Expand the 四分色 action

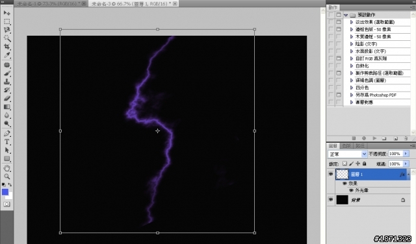pyautogui.click(x=352, y=88)
